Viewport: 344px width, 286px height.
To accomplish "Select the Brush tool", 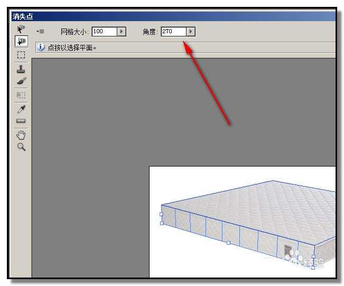I will (x=22, y=81).
